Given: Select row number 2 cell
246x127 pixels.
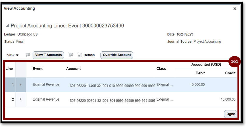Looking at the screenshot, I should pos(10,100).
